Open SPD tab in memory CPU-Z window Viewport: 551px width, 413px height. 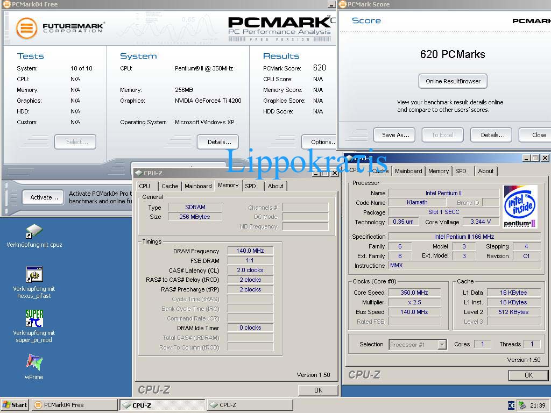[x=251, y=186]
